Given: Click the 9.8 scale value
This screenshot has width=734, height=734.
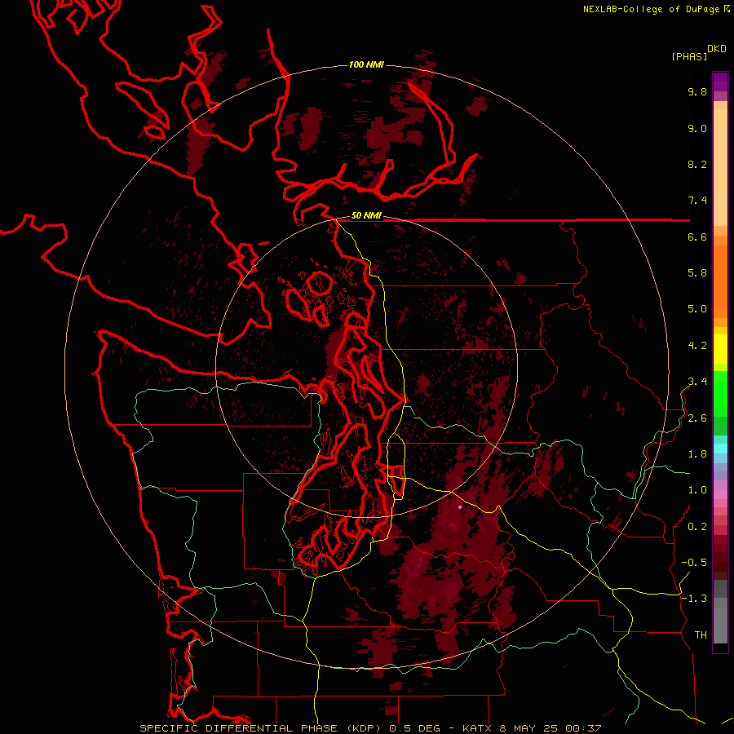Looking at the screenshot, I should (697, 91).
